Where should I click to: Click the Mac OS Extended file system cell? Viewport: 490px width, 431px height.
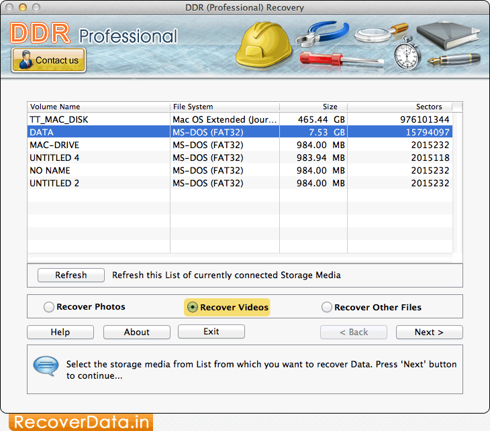pos(225,119)
